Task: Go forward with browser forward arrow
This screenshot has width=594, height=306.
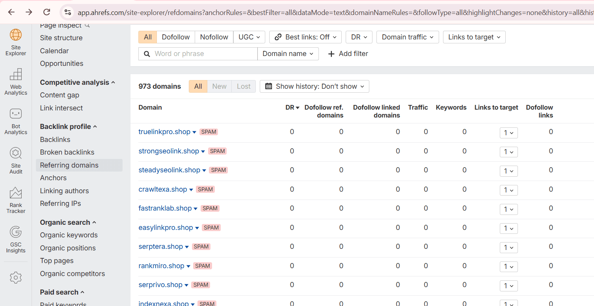Action: point(29,12)
